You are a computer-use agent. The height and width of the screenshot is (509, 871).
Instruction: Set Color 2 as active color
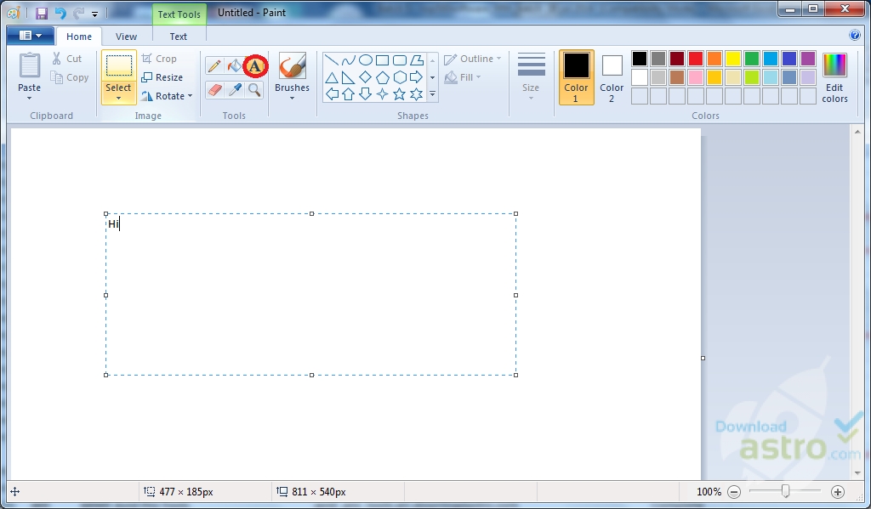pos(612,76)
